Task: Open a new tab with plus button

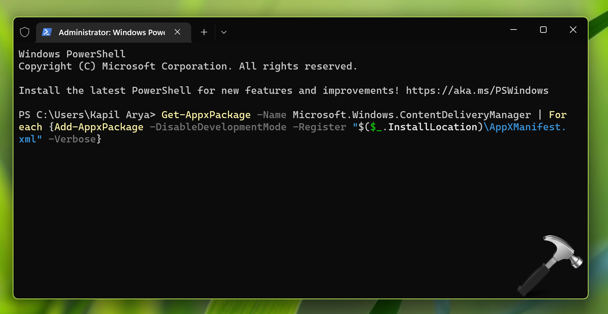Action: tap(204, 32)
